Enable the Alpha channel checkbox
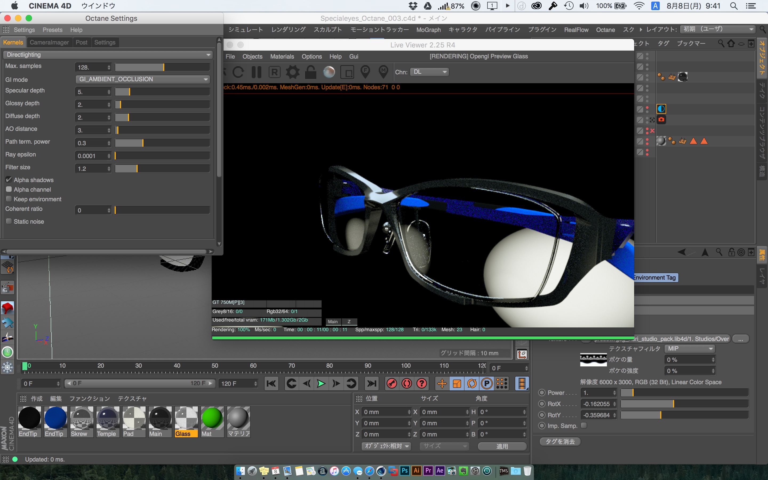This screenshot has height=480, width=768. pyautogui.click(x=9, y=190)
